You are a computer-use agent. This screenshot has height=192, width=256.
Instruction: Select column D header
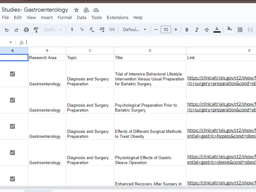click(x=150, y=51)
